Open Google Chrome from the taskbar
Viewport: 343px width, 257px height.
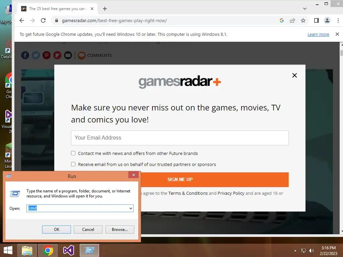(x=48, y=250)
